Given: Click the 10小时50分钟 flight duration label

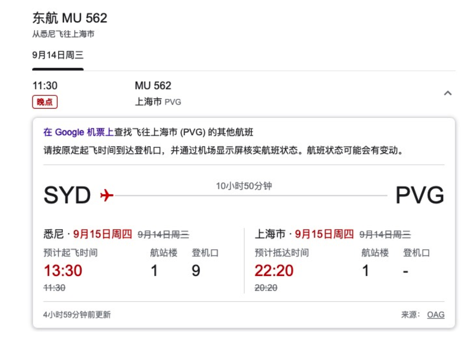Looking at the screenshot, I should [x=244, y=186].
